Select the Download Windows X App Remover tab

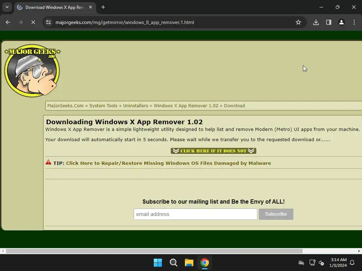point(55,7)
